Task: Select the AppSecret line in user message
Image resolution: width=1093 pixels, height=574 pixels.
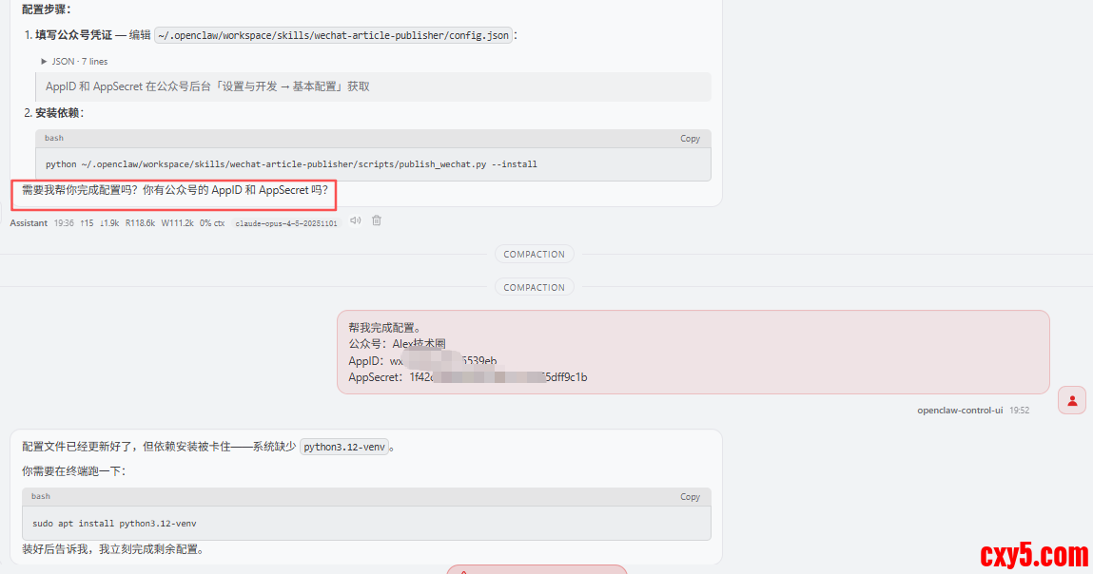Action: 468,377
